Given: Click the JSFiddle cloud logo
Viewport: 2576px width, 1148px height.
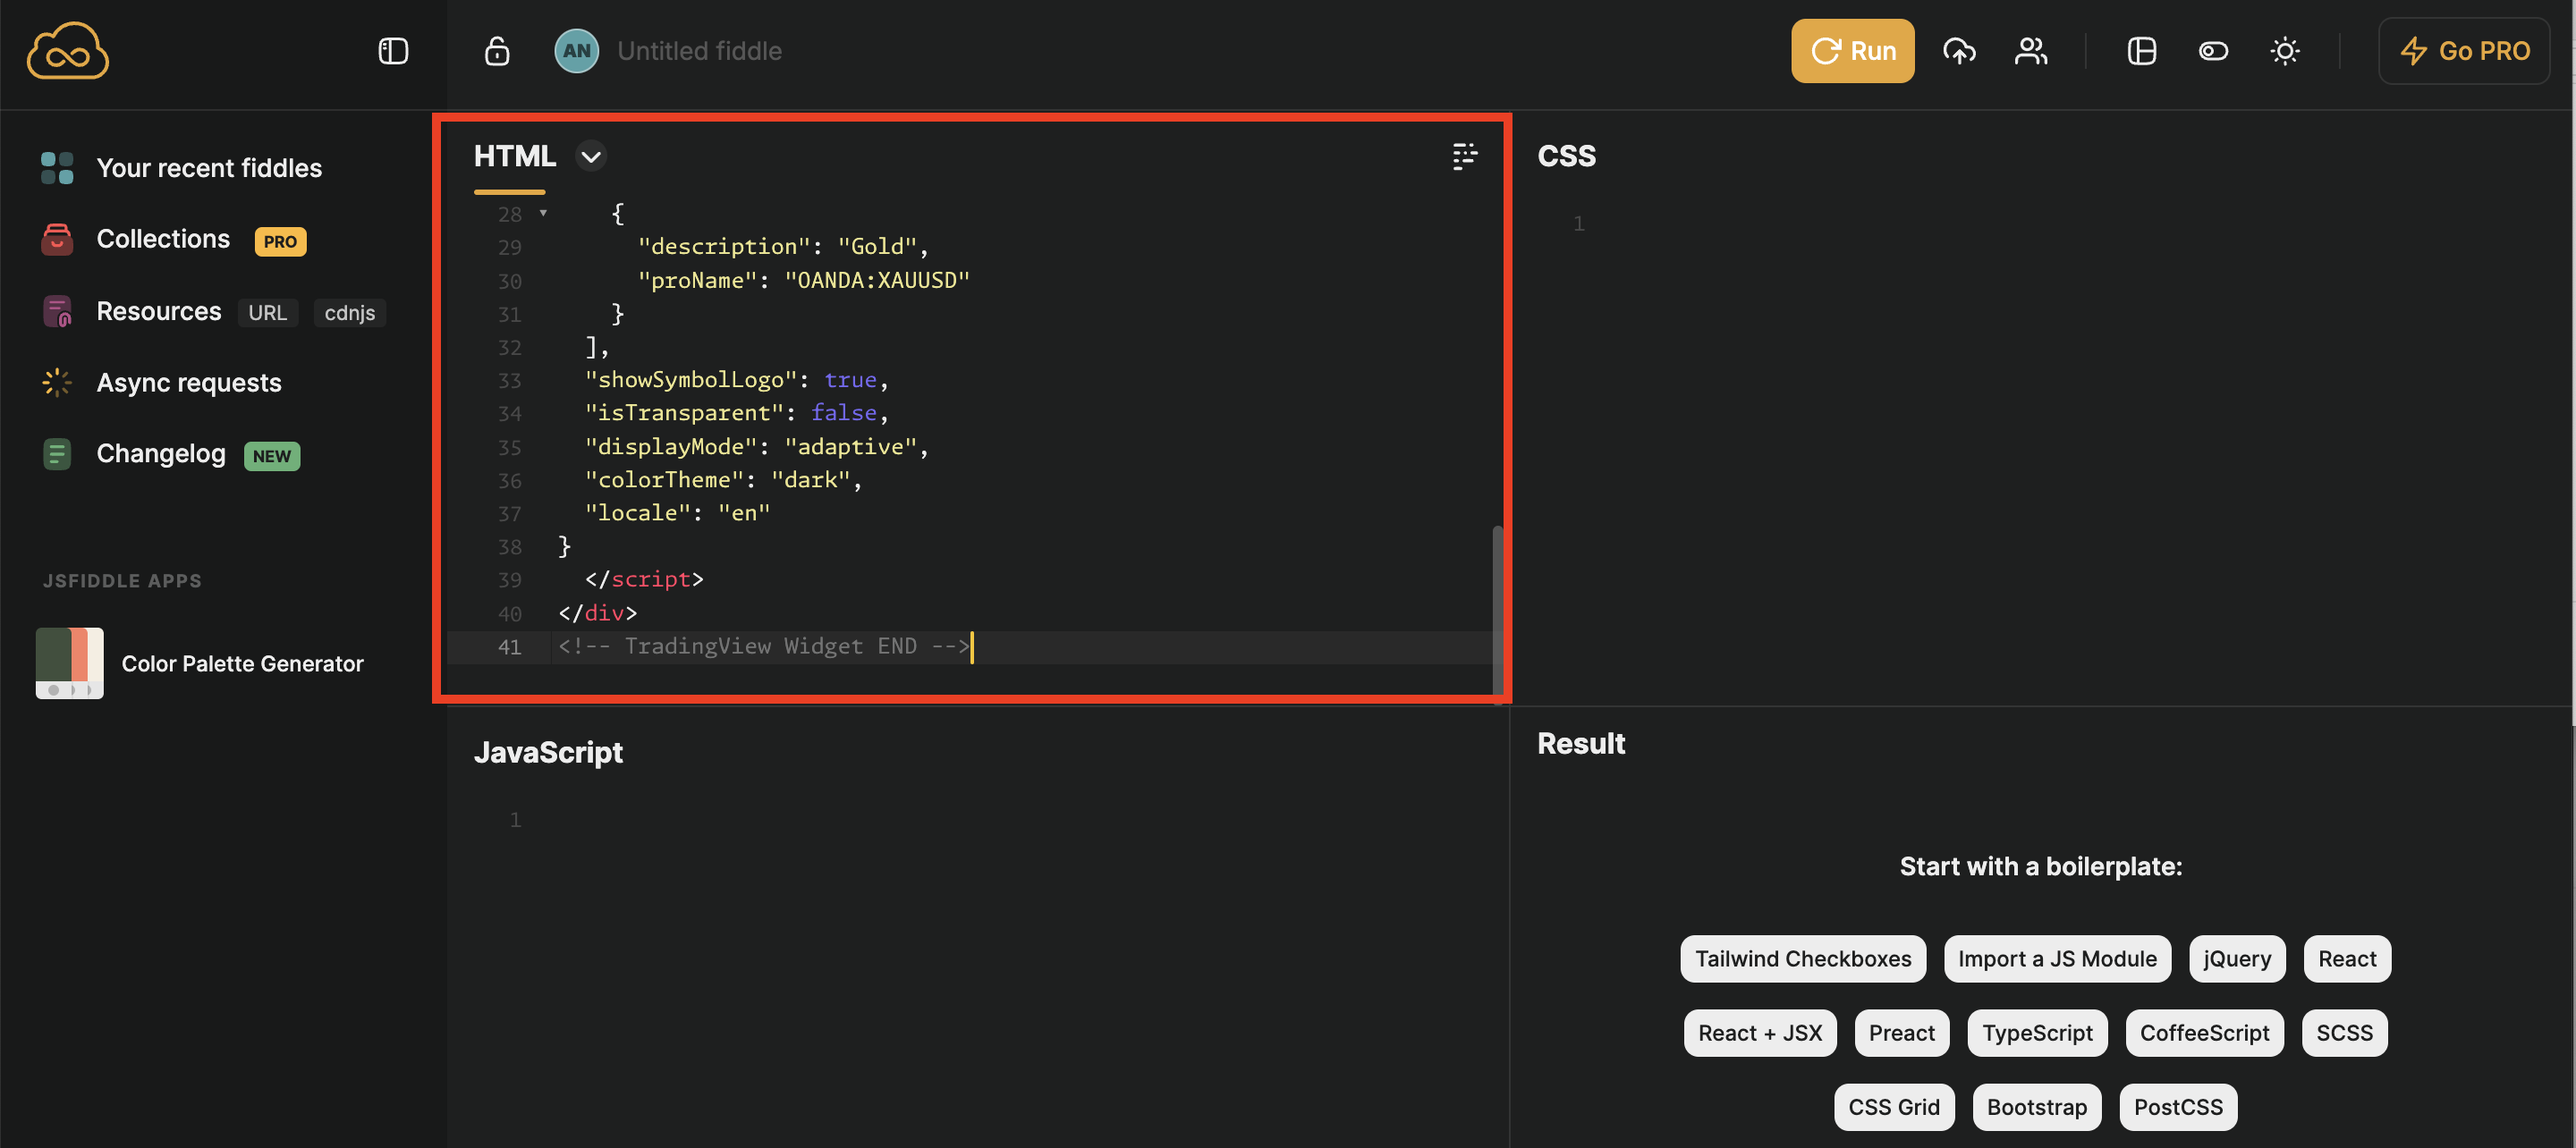Looking at the screenshot, I should 67,51.
